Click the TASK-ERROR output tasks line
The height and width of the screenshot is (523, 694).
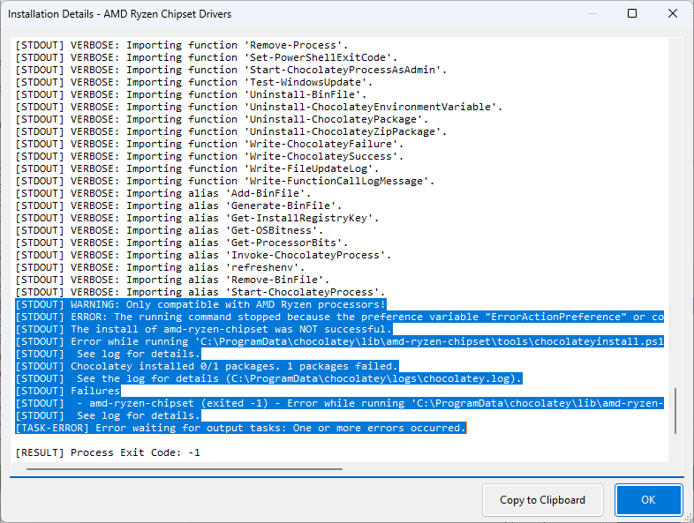click(x=240, y=428)
